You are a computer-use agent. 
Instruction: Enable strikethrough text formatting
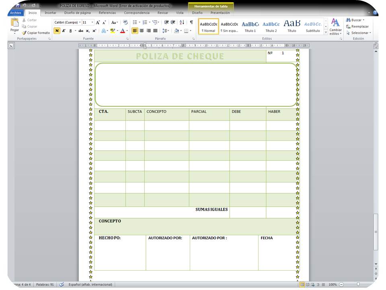[80, 30]
